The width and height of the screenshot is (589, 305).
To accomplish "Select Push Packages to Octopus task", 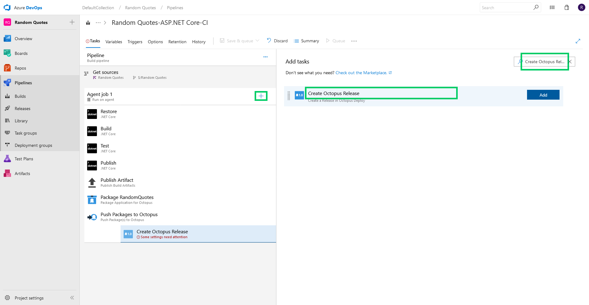I will point(180,217).
